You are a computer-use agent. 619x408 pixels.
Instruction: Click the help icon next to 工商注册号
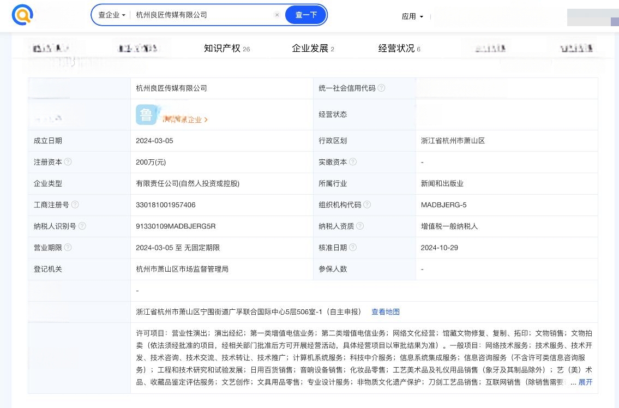point(75,205)
